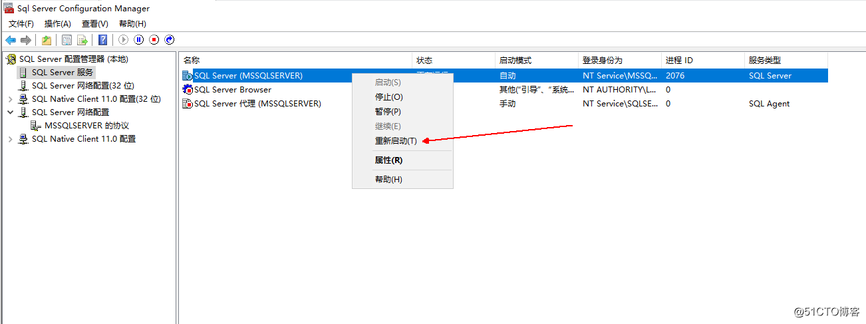This screenshot has height=324, width=866.
Task: Select SQL Server 网络配置 tree label
Action: 71,112
